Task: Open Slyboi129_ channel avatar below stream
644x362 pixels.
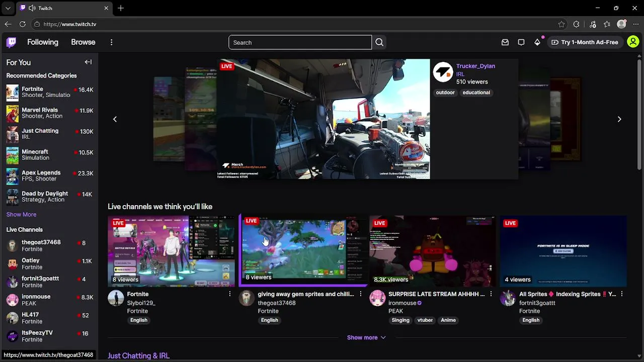Action: (x=116, y=298)
